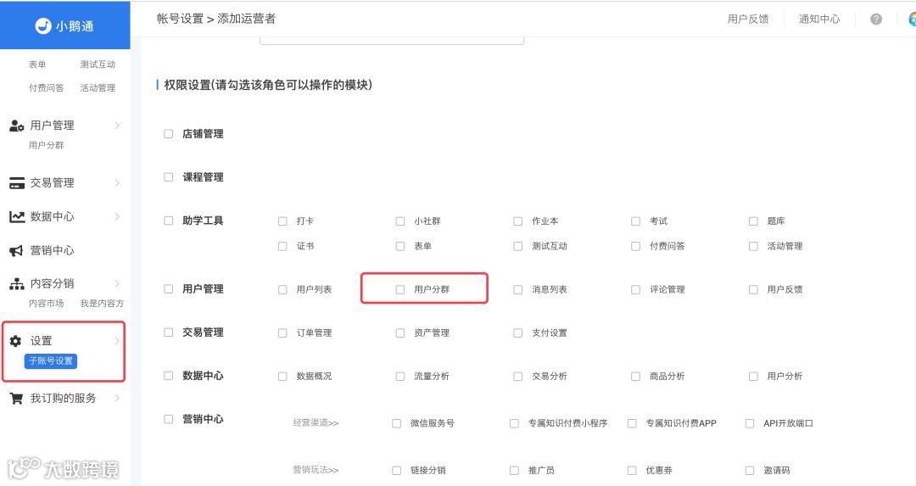Click the 用户管理 sidebar icon

click(16, 125)
